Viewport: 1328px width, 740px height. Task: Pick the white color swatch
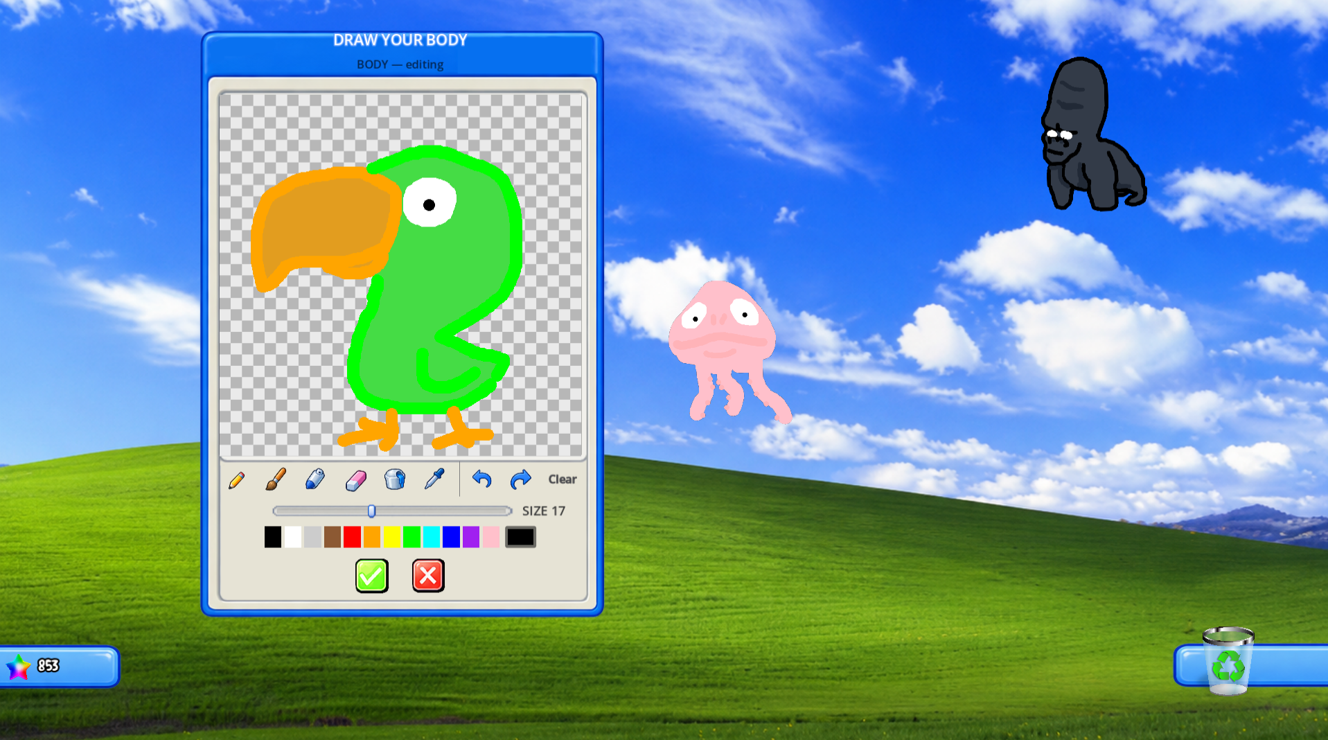[293, 537]
